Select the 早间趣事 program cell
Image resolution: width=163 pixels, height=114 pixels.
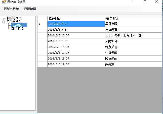click(x=133, y=30)
